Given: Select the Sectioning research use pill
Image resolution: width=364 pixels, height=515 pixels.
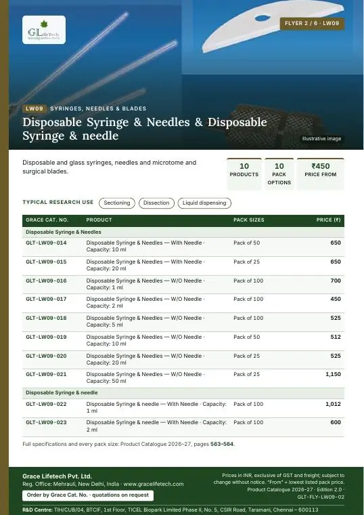Looking at the screenshot, I should (x=117, y=203).
